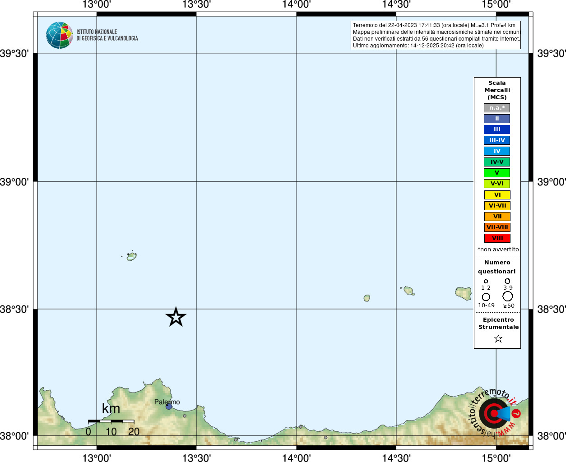Click the IV intensity legend swatch
Viewport: 566px width, 462px height.
497,151
